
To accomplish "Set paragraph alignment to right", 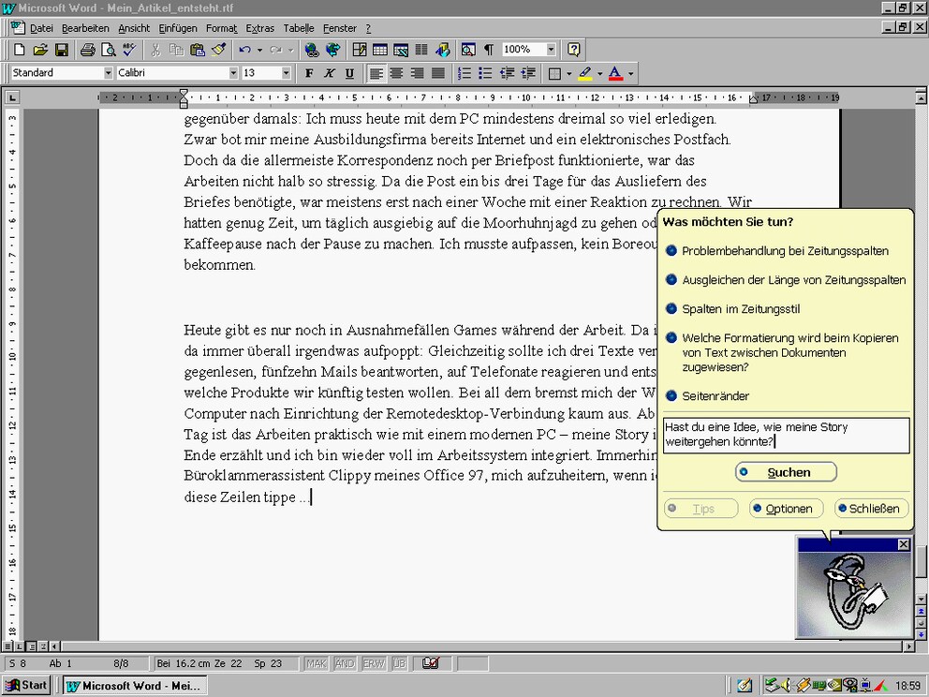I will 417,73.
